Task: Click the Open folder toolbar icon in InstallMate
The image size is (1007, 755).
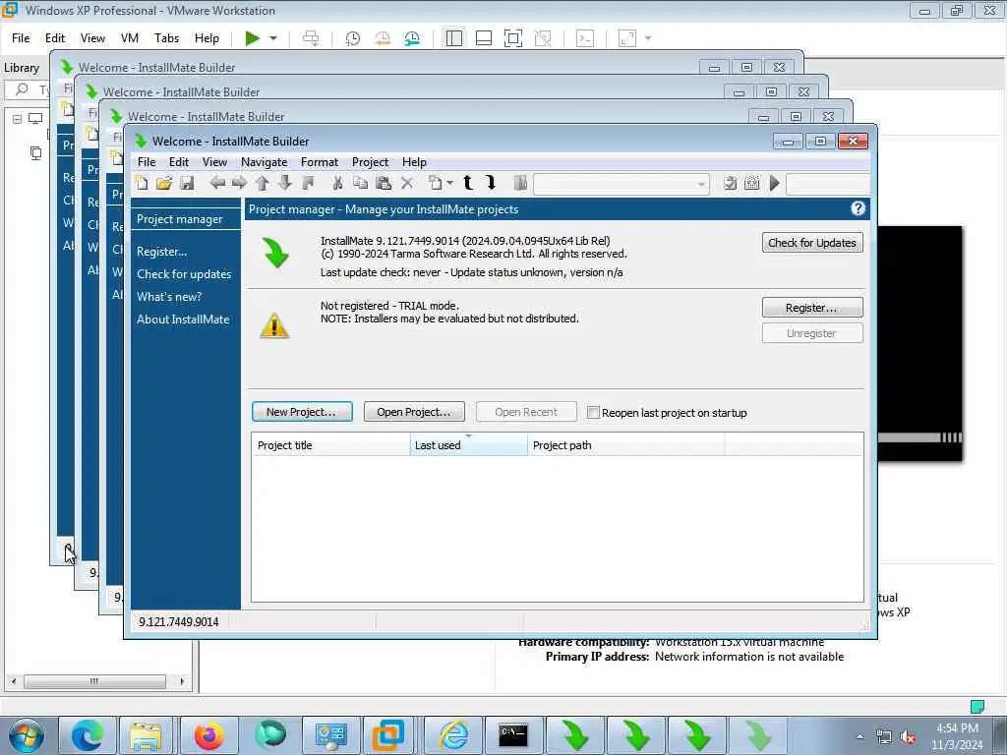Action: (164, 184)
